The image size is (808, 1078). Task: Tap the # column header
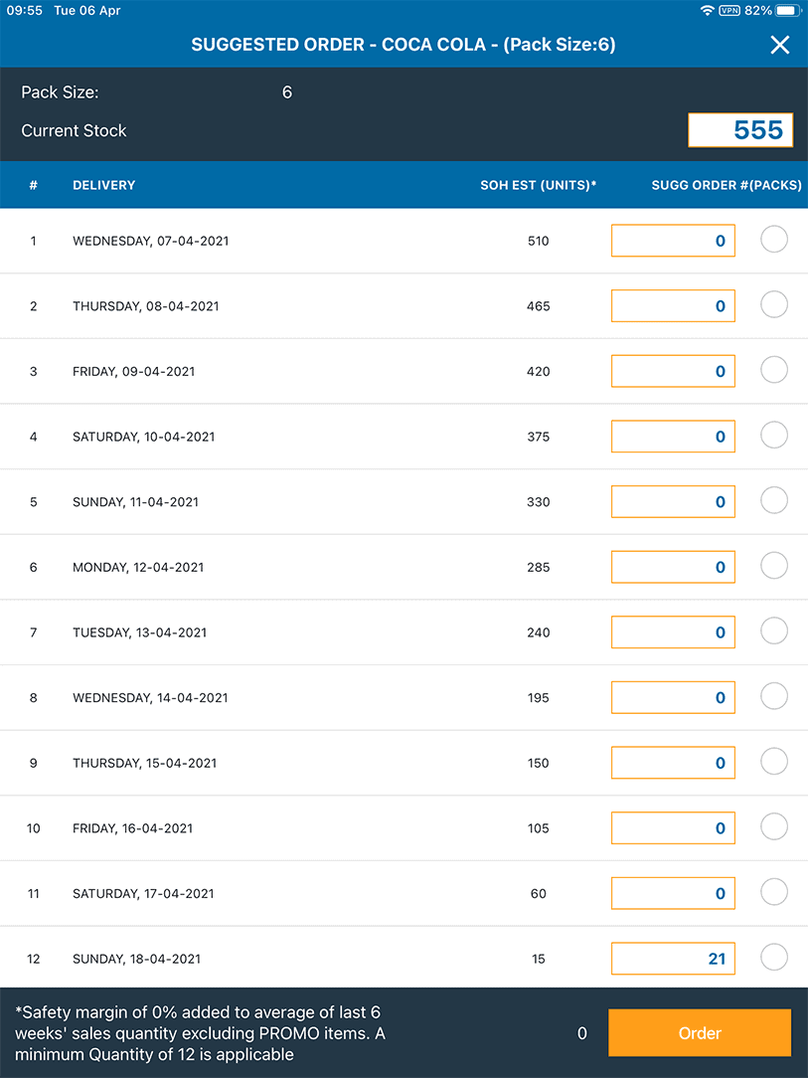pyautogui.click(x=33, y=185)
